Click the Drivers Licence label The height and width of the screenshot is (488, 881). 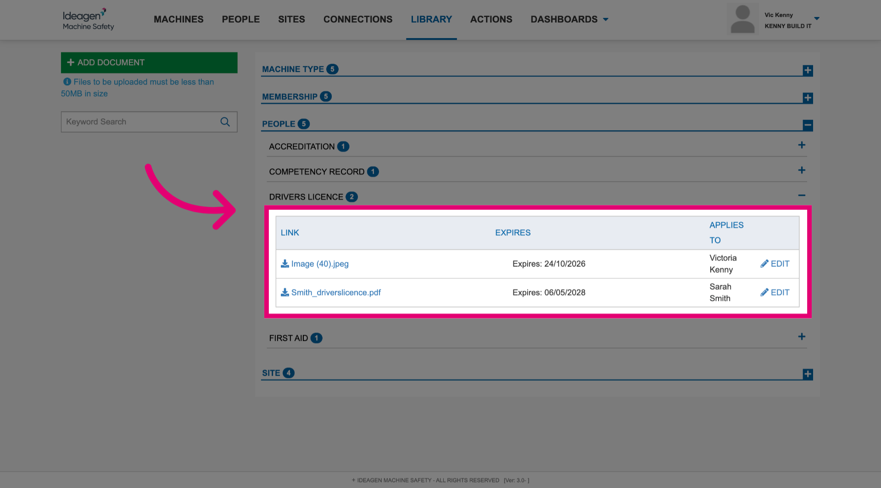(306, 197)
